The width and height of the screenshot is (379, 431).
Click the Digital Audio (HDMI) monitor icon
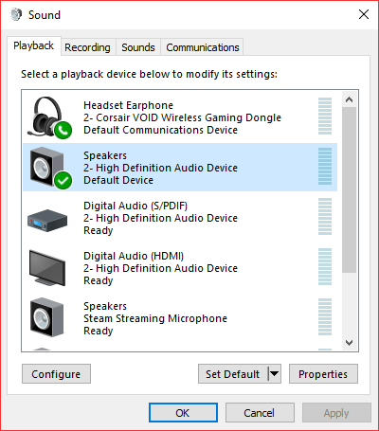47,268
